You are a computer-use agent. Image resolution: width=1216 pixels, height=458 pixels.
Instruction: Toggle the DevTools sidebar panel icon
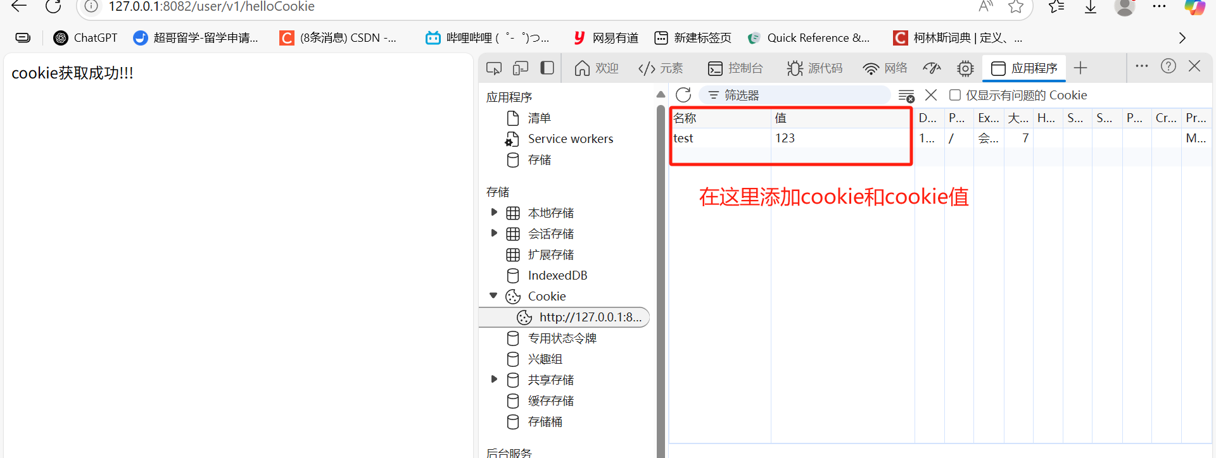(547, 68)
